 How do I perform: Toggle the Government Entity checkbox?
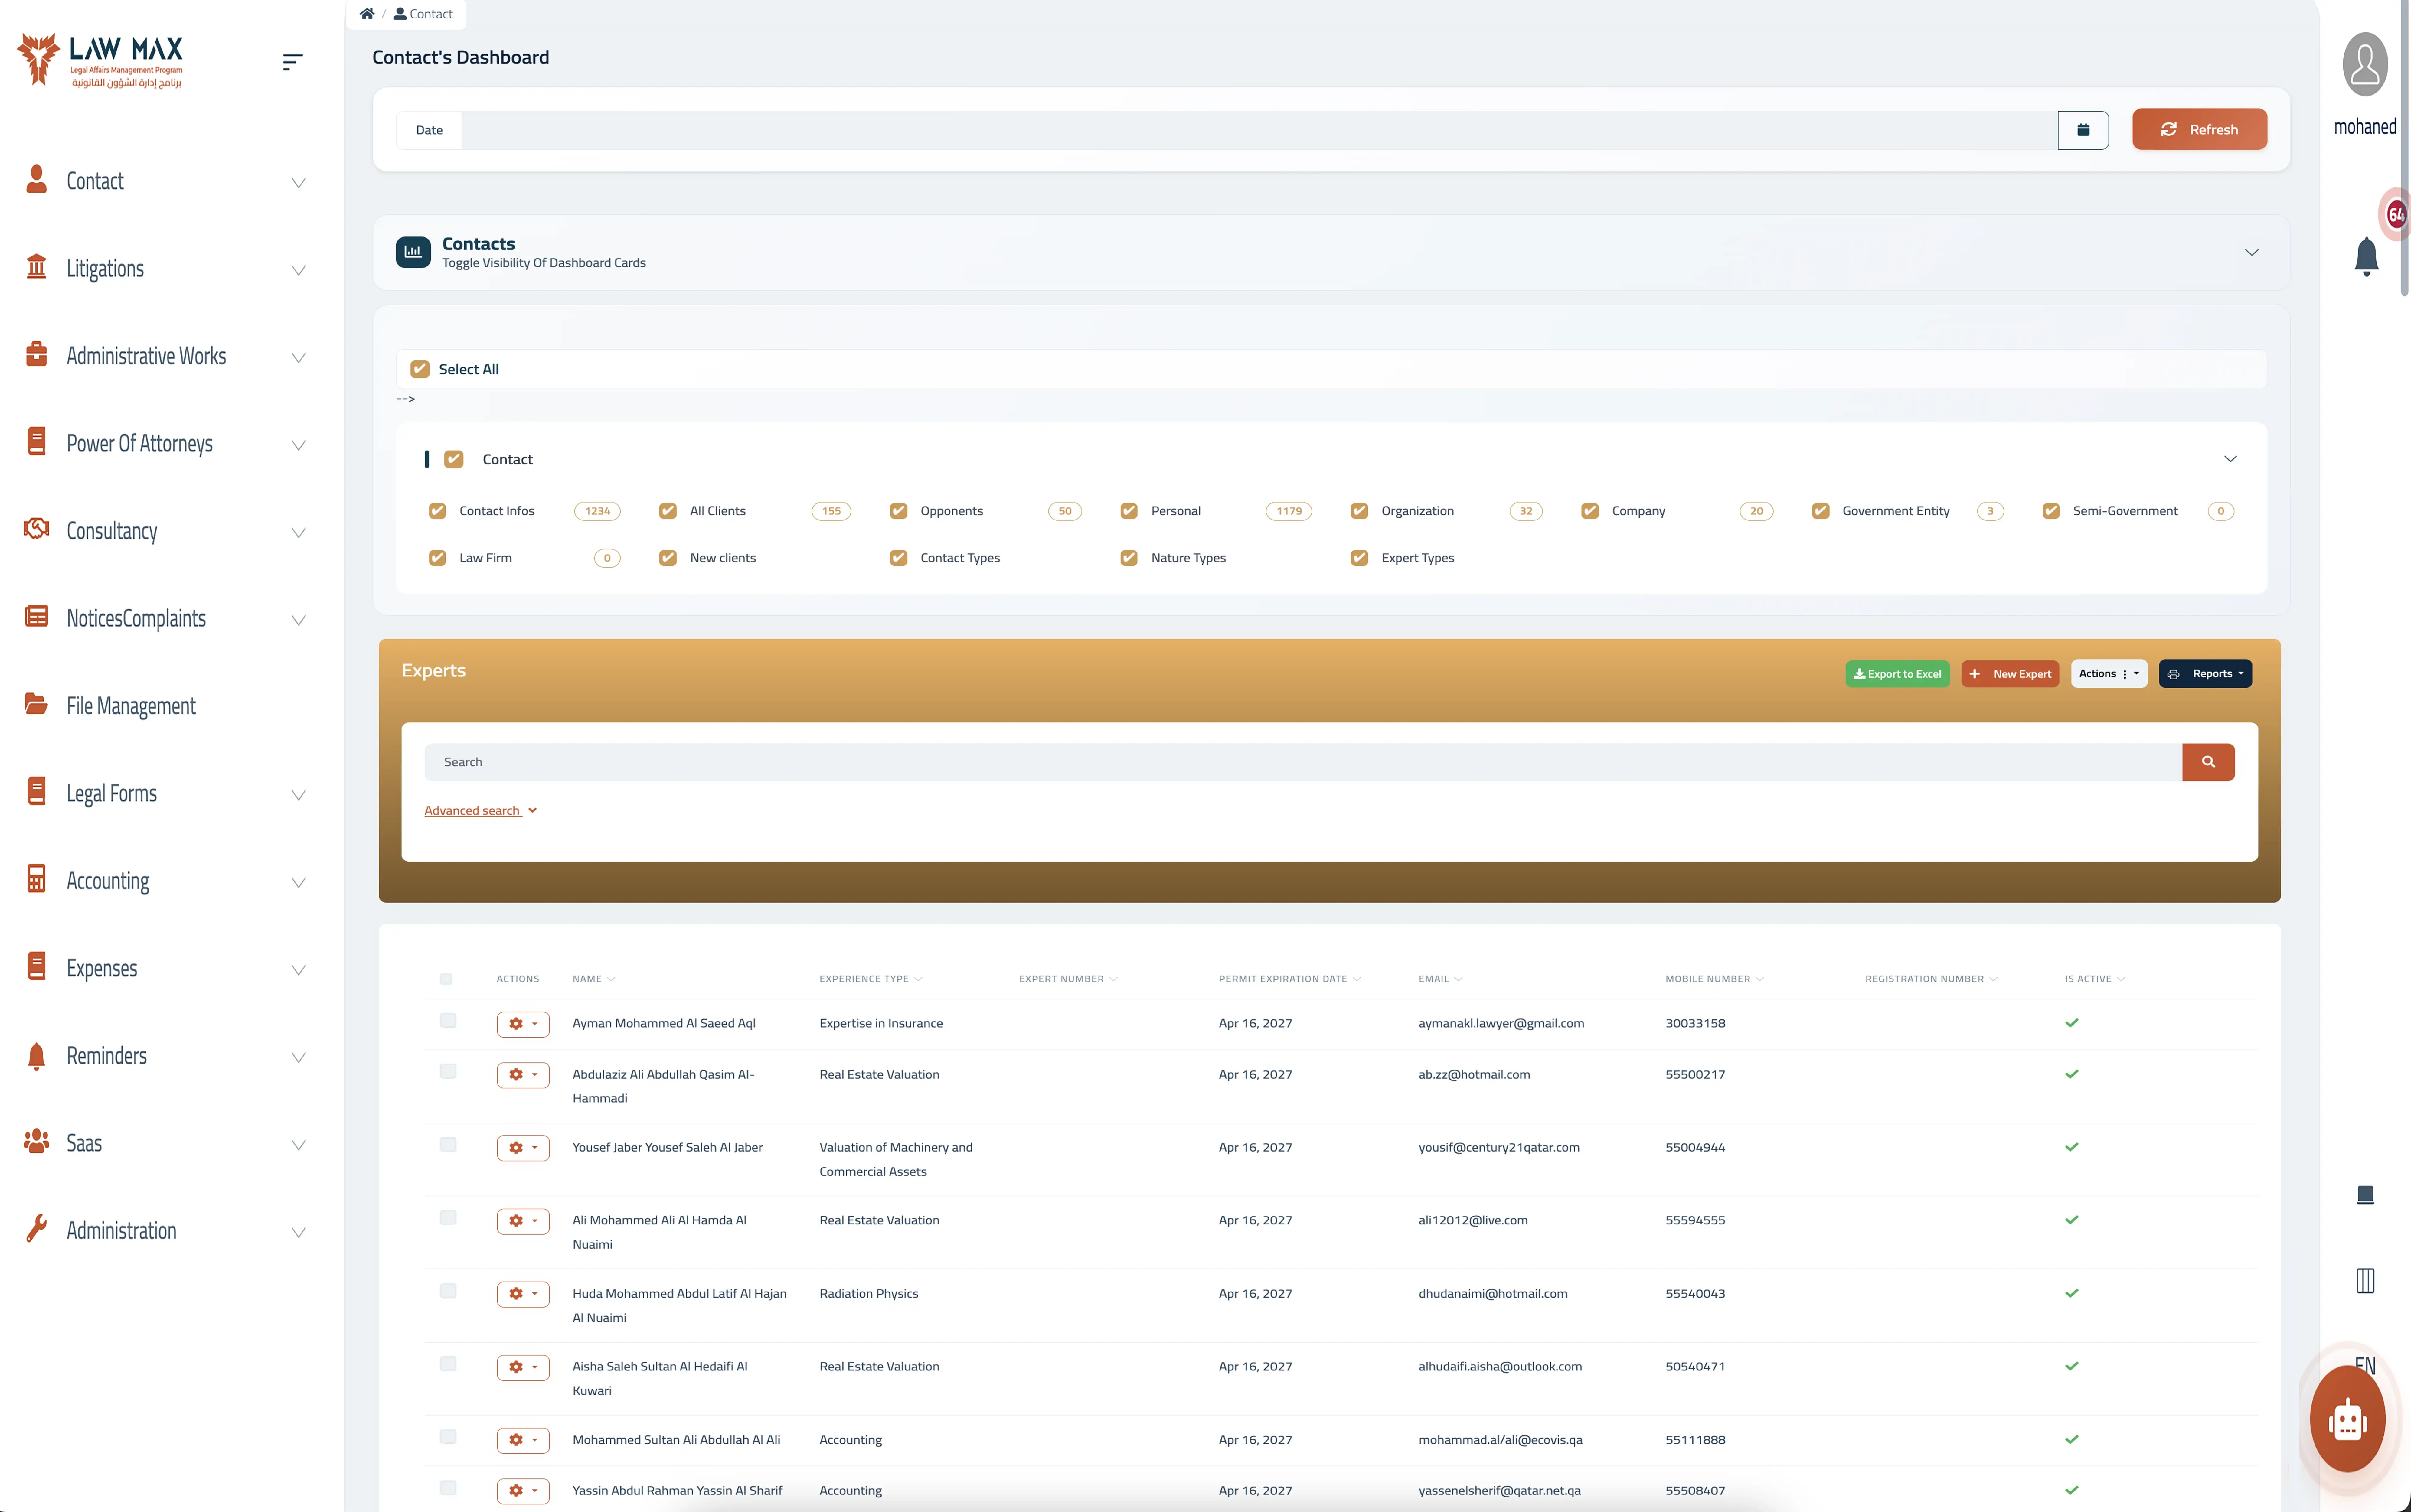(x=1820, y=511)
